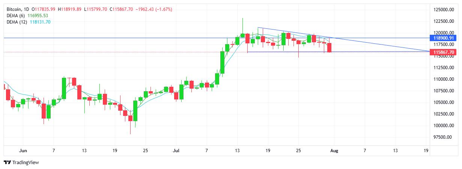Viewport: 462px width, 169px height.
Task: Click the Jul date label
Action: tap(176, 150)
